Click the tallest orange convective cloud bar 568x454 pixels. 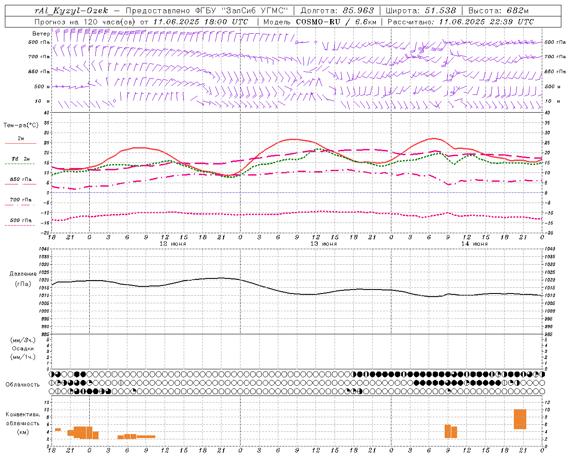click(x=520, y=419)
